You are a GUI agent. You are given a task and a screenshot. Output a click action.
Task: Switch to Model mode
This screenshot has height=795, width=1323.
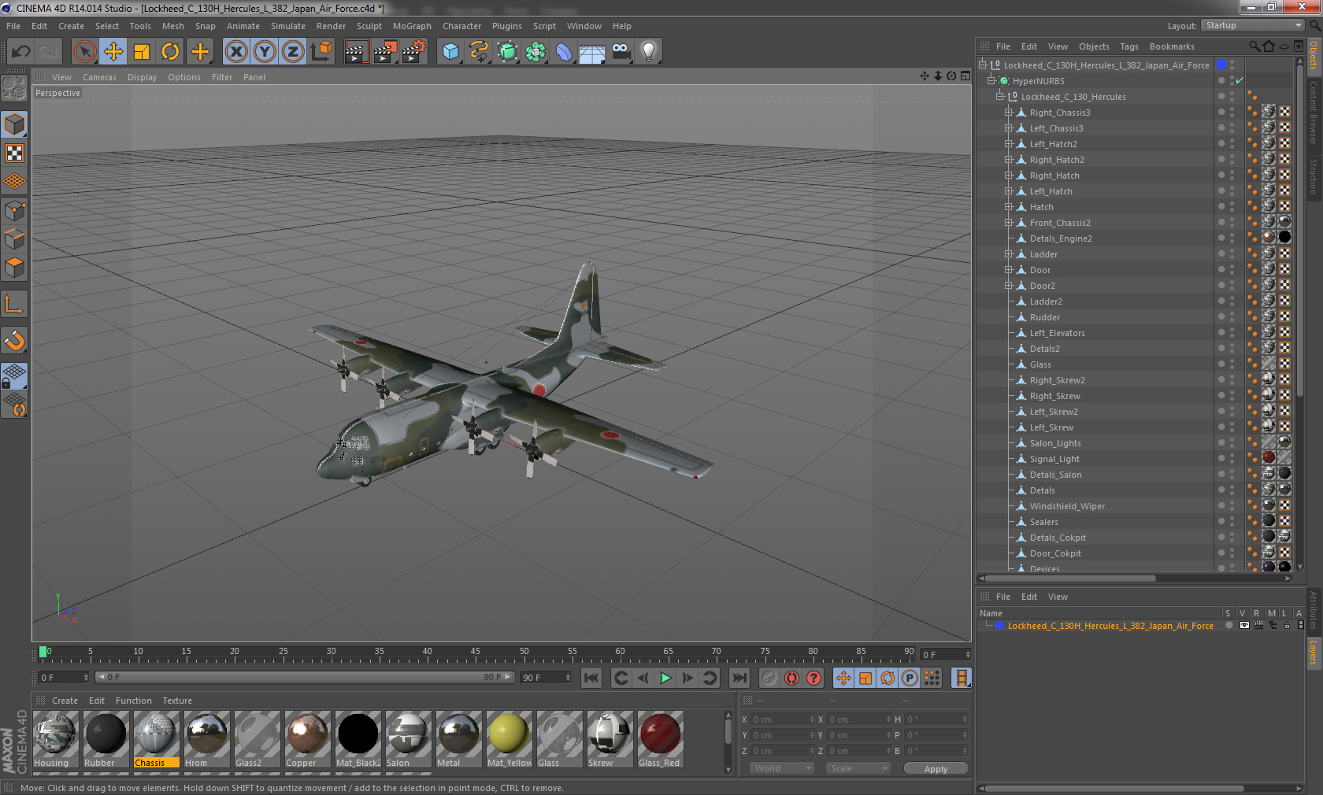(x=14, y=124)
